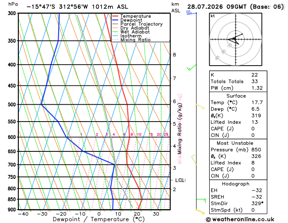Click the Most Unstable Lifted Index value '8'
The image size is (288, 223).
pos(253,163)
